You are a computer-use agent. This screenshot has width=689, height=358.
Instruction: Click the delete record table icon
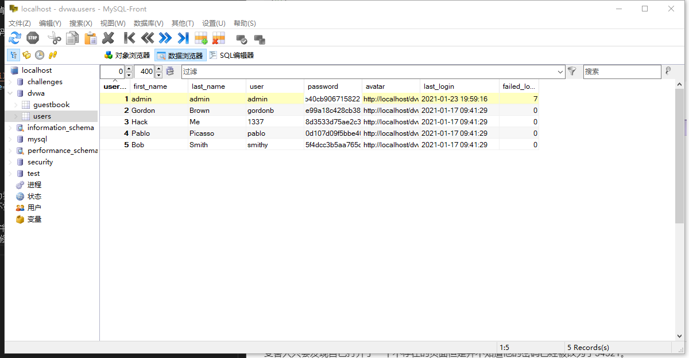point(219,38)
